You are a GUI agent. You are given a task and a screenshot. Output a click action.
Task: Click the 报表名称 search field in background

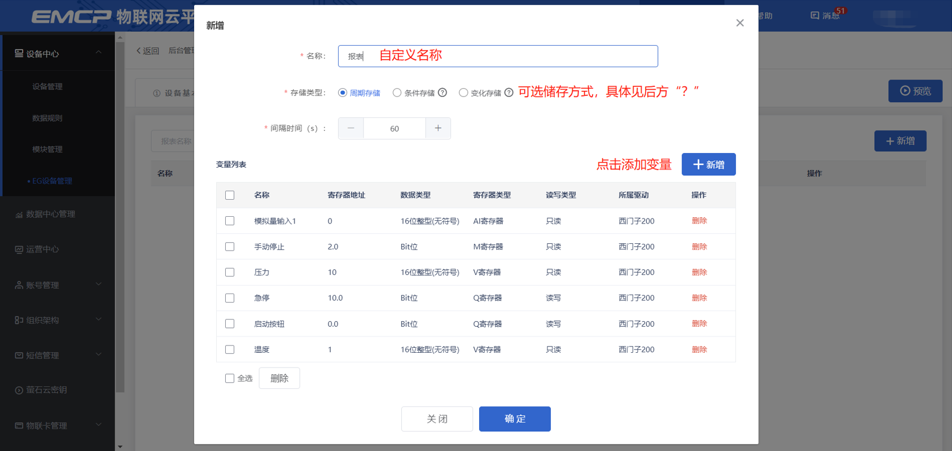pos(173,141)
